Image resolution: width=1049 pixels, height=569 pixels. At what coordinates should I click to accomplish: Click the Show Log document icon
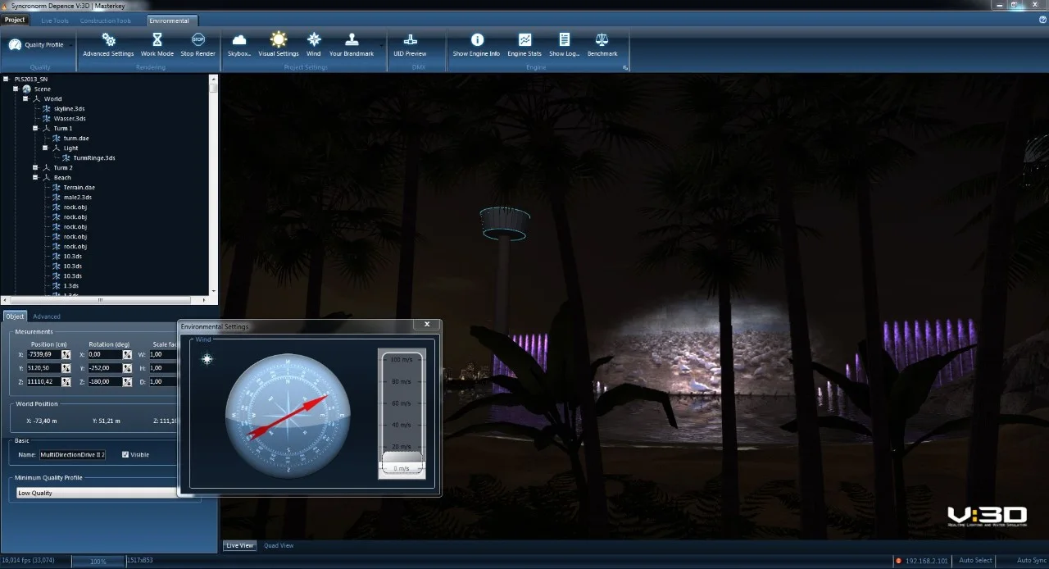(x=564, y=39)
